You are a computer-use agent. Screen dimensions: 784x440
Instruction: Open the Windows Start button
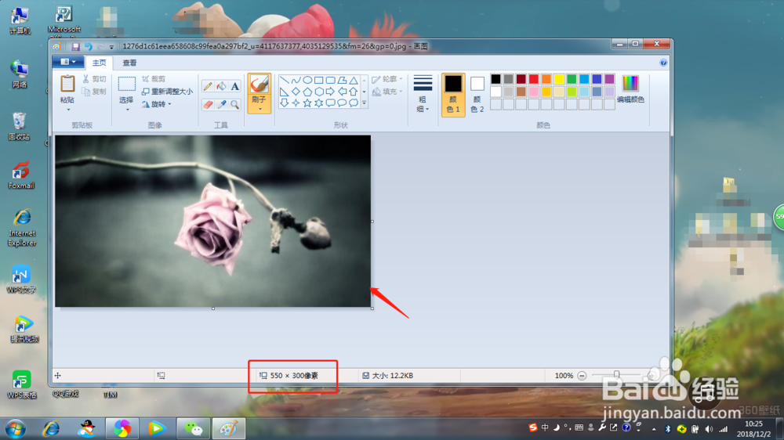(x=16, y=428)
